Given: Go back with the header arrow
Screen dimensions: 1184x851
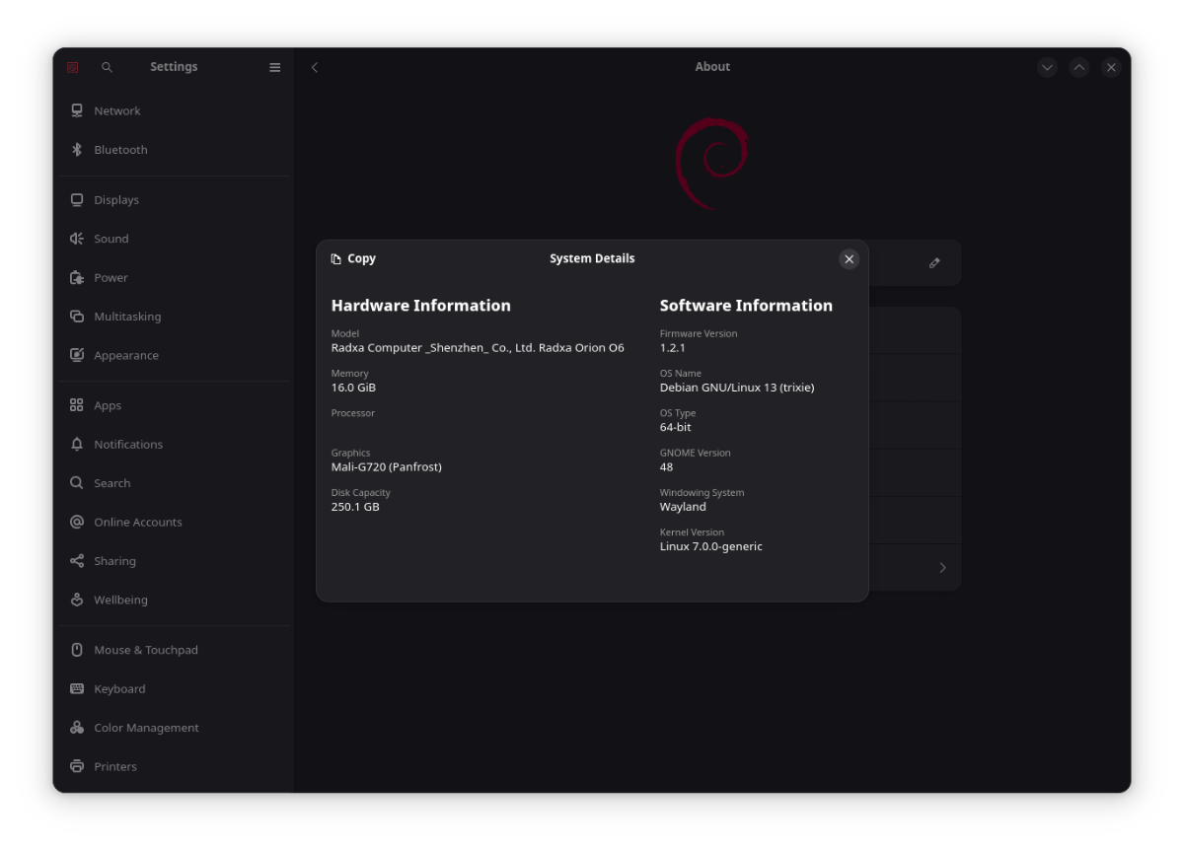Looking at the screenshot, I should pyautogui.click(x=315, y=67).
